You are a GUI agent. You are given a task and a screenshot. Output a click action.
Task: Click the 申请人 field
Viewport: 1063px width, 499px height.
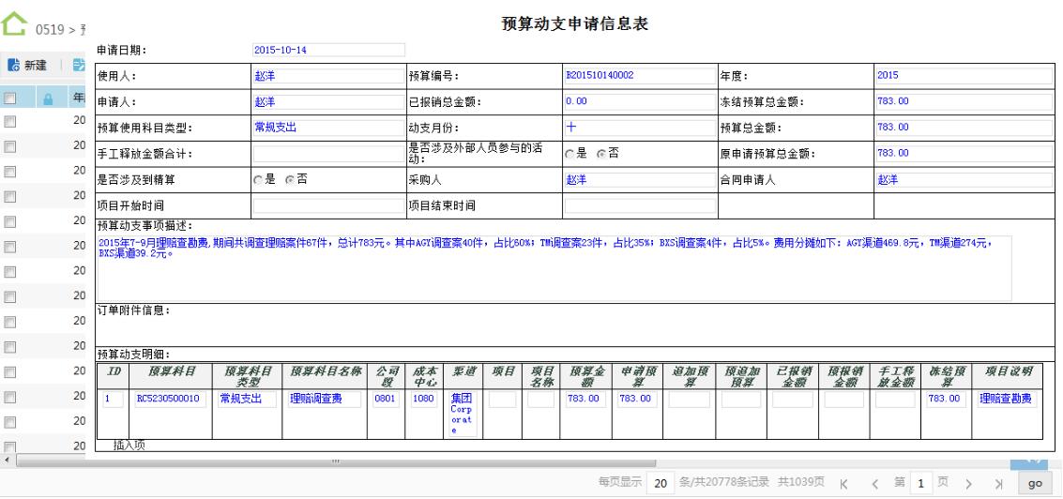(x=328, y=101)
